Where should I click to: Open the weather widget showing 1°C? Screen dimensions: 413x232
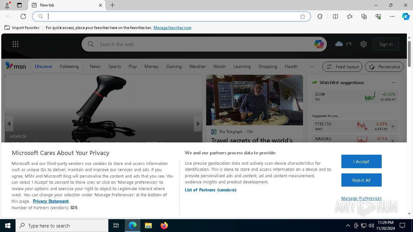click(344, 44)
